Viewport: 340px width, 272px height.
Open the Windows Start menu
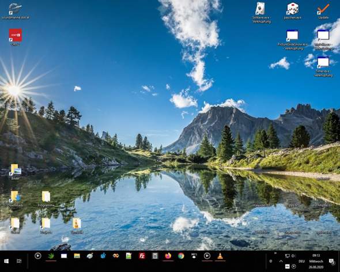click(6, 261)
